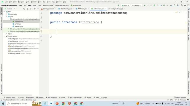Viewport: 190px width, 106px height.
Task: Open Device Manager from the main toolbar
Action: (175, 5)
